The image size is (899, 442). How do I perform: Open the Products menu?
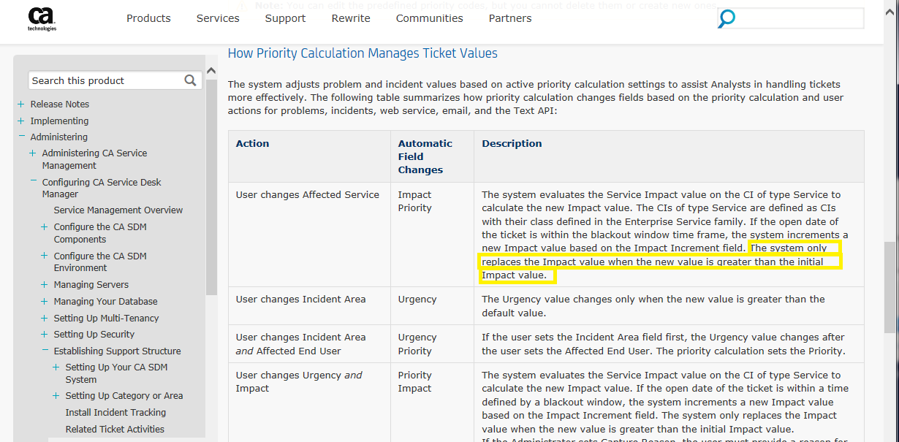pyautogui.click(x=148, y=18)
